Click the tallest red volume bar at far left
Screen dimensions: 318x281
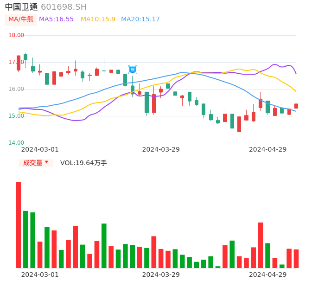tap(19, 225)
